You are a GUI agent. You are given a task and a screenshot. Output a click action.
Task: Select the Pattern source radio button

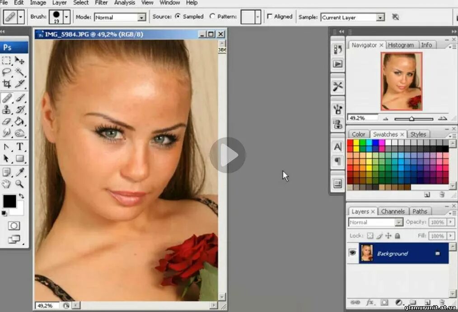point(211,16)
